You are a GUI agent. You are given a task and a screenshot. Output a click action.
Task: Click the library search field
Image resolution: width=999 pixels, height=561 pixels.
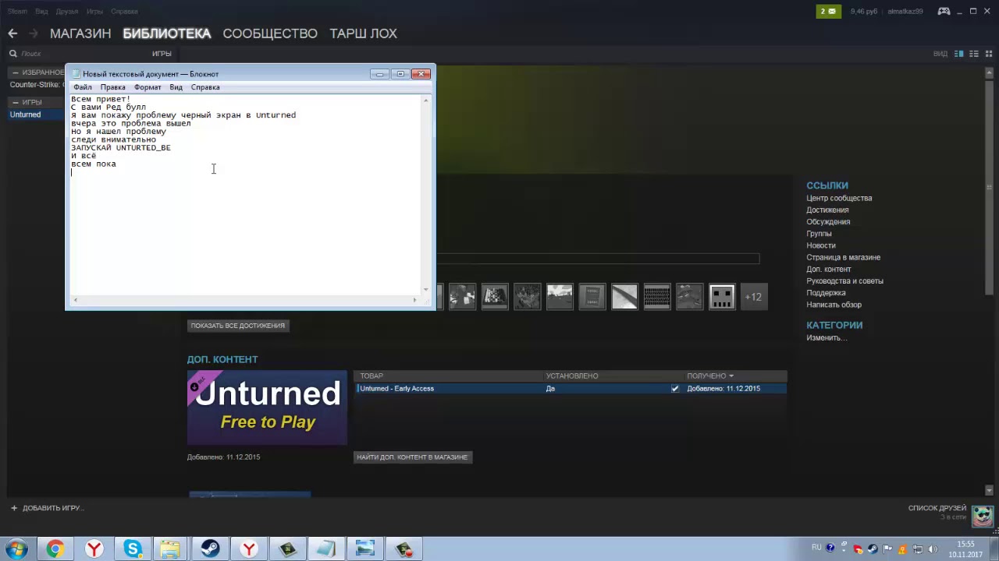tap(78, 54)
